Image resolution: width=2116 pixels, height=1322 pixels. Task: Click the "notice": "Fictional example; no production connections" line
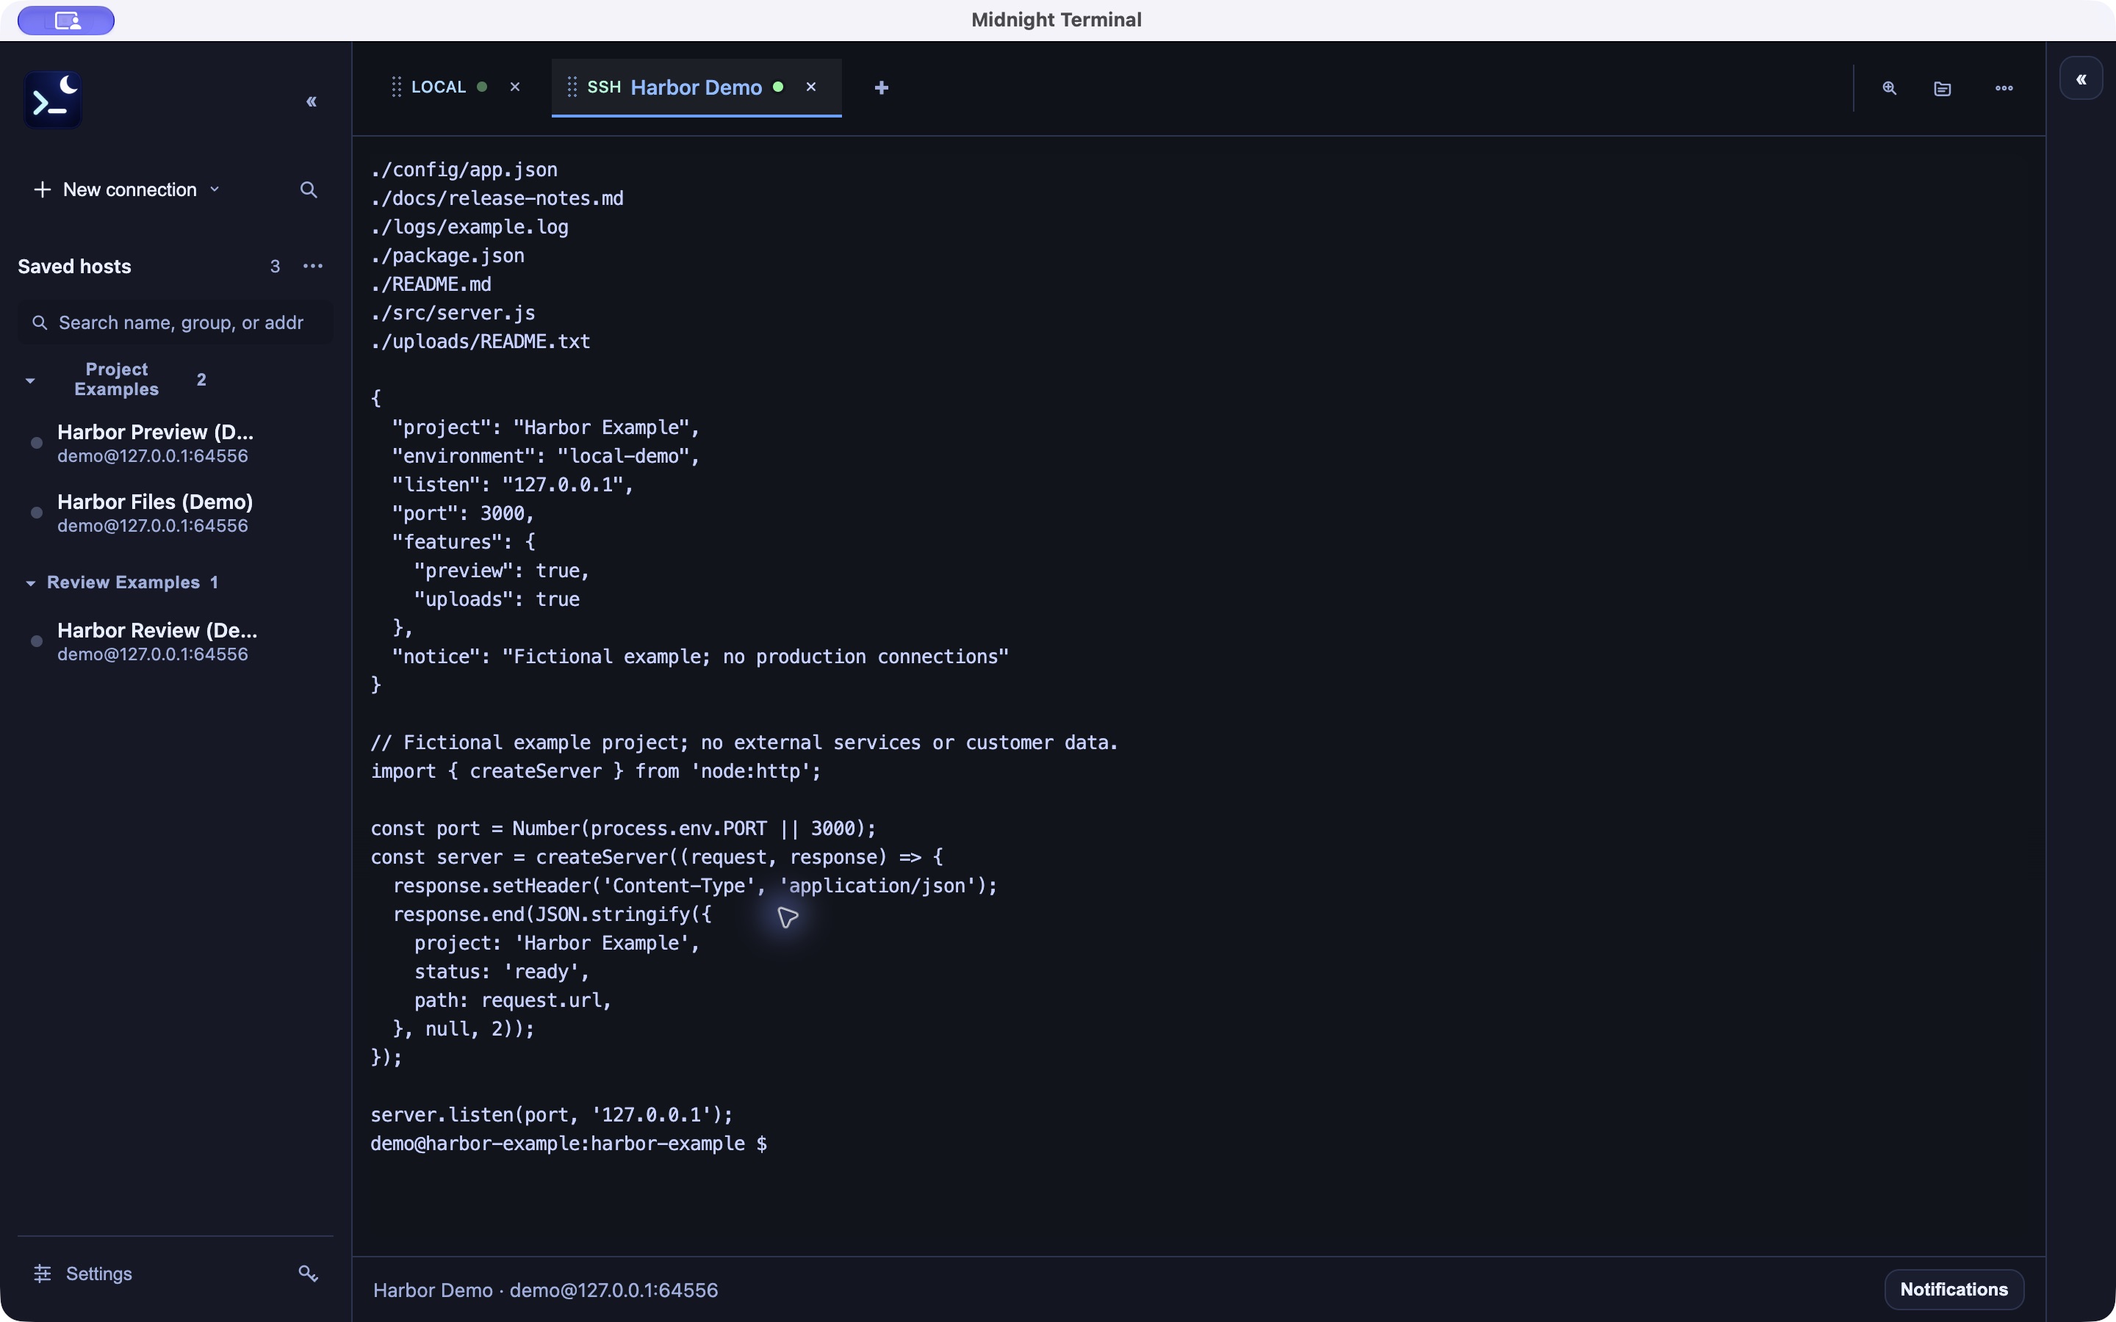click(700, 656)
